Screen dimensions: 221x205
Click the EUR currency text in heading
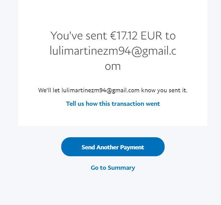[151, 36]
